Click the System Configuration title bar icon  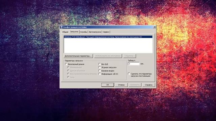(62, 27)
